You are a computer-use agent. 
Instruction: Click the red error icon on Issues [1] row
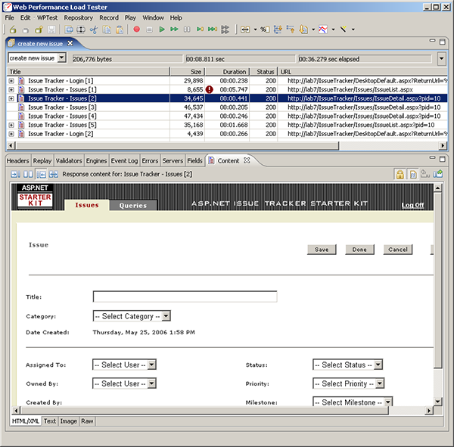tap(210, 89)
